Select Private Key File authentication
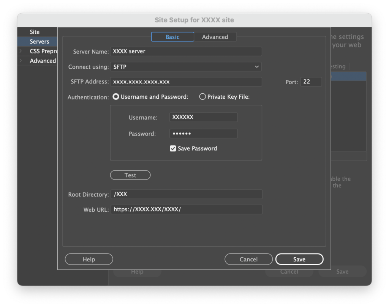The width and height of the screenshot is (389, 307). (202, 97)
